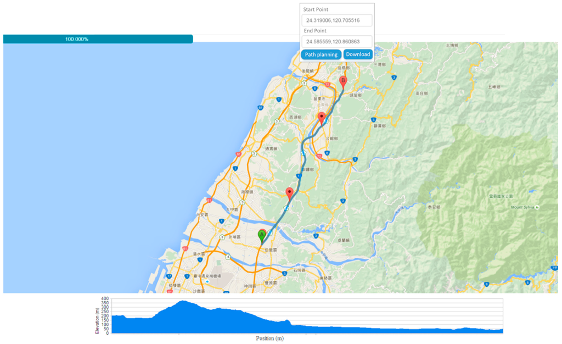Screen dimensions: 562x344
Task: Click the 'Elevation (m)' axis label
Action: tap(97, 321)
